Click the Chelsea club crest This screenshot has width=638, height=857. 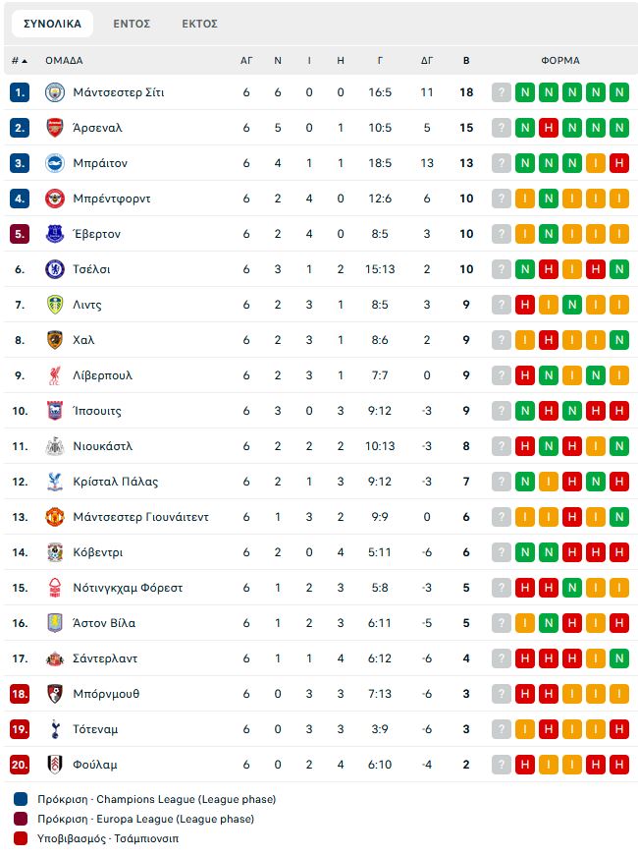point(55,269)
